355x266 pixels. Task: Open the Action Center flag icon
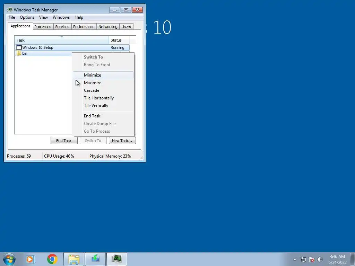tap(312, 259)
